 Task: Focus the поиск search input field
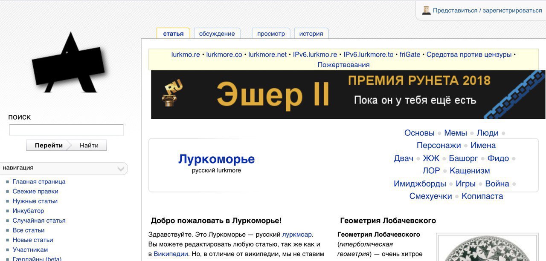pos(66,130)
